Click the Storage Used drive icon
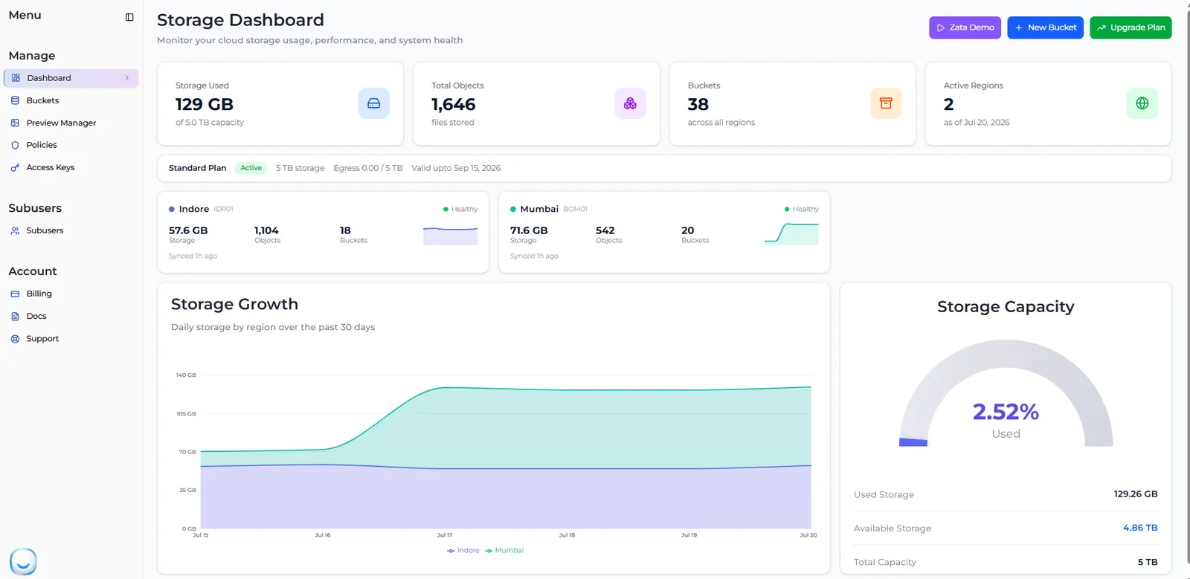 374,103
